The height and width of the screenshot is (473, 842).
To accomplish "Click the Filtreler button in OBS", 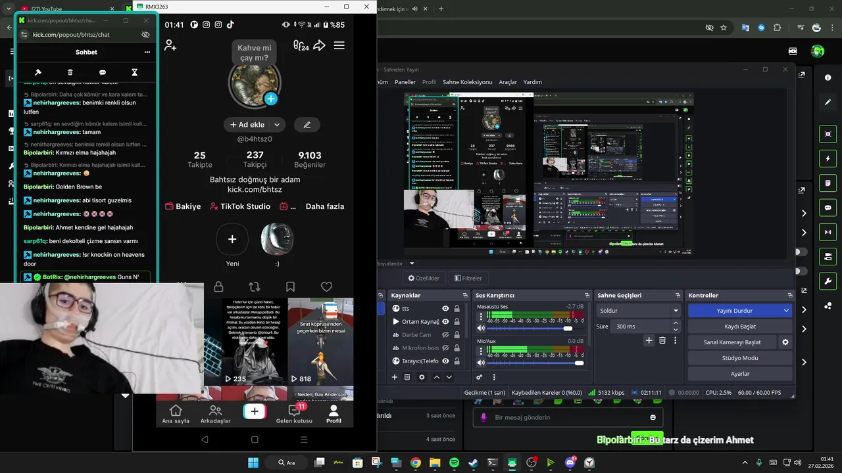I will (x=467, y=278).
